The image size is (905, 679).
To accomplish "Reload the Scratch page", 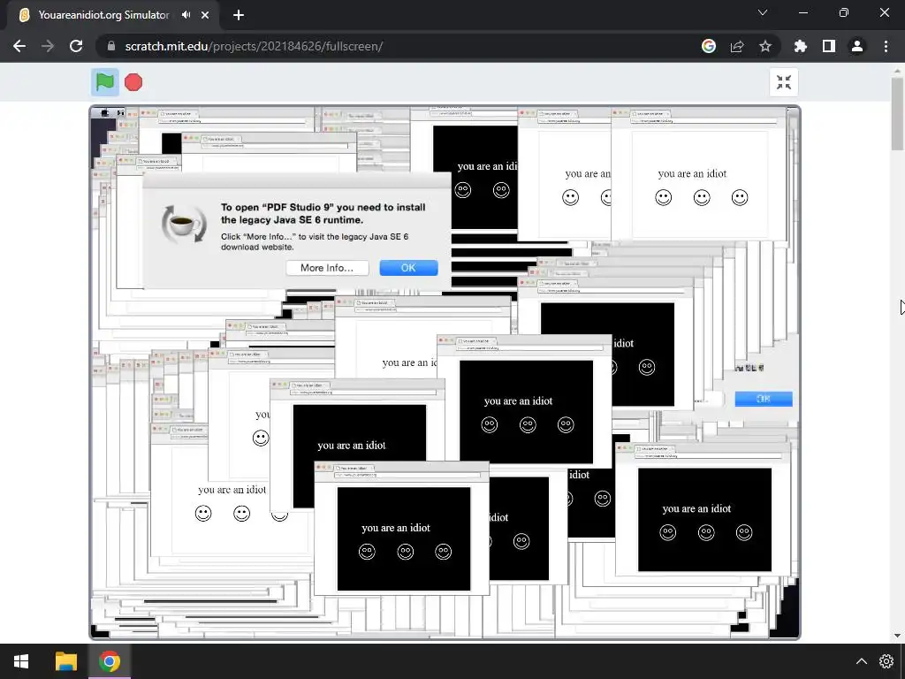I will point(76,46).
